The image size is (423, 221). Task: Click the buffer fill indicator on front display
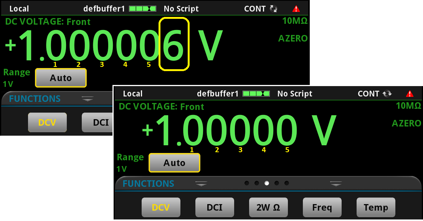click(x=256, y=93)
